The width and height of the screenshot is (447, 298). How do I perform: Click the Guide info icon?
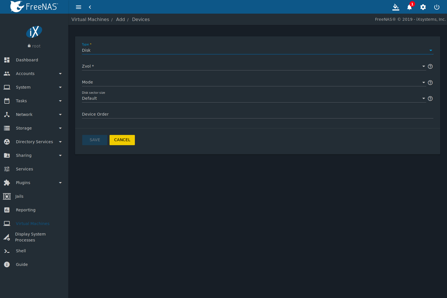pos(7,264)
